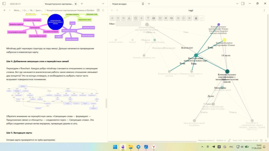269x151 pixels.
Task: Invert the node selection in Juggl toolbar
Action: [184, 18]
